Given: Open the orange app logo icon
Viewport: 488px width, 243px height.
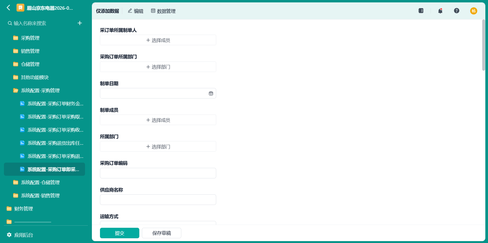Looking at the screenshot, I should tap(20, 8).
